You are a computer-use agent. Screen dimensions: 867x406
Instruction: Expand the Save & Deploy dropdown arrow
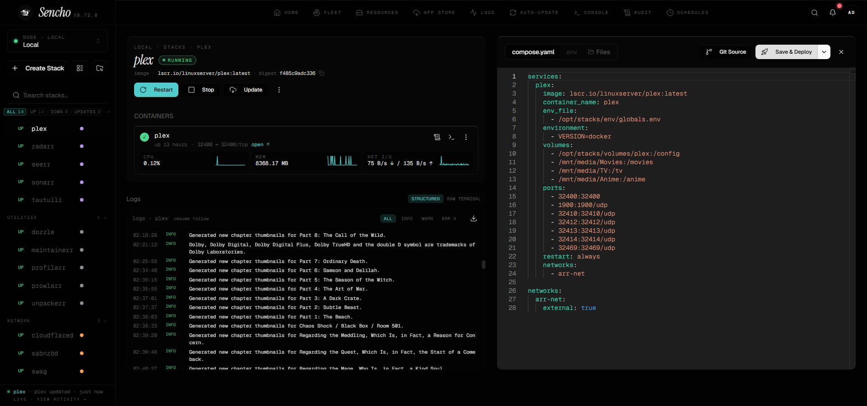tap(824, 52)
